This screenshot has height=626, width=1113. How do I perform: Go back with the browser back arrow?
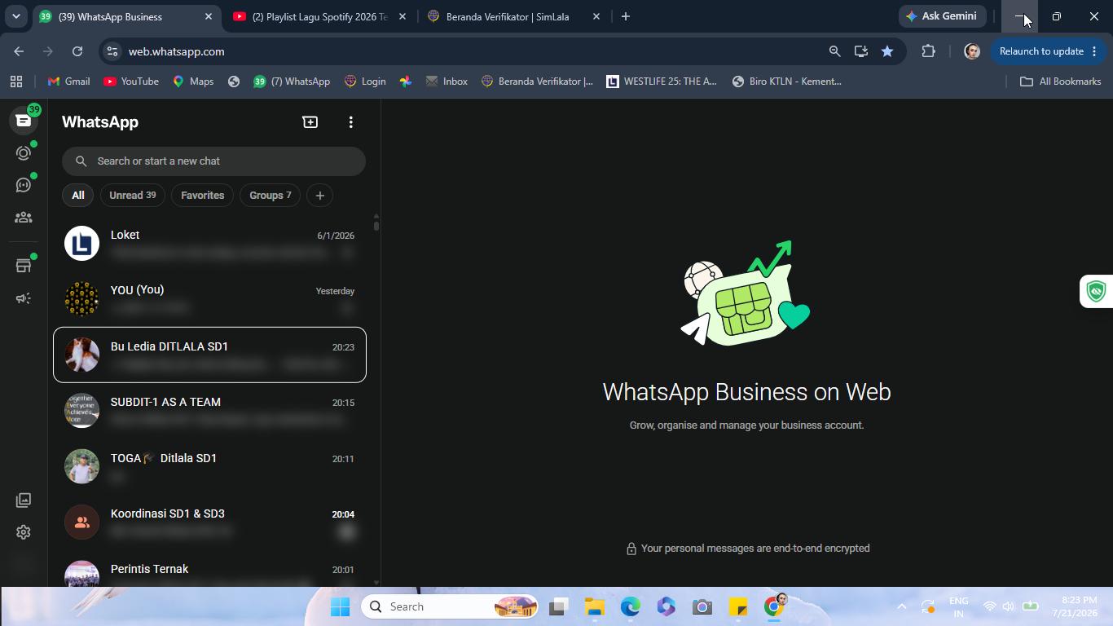point(19,51)
